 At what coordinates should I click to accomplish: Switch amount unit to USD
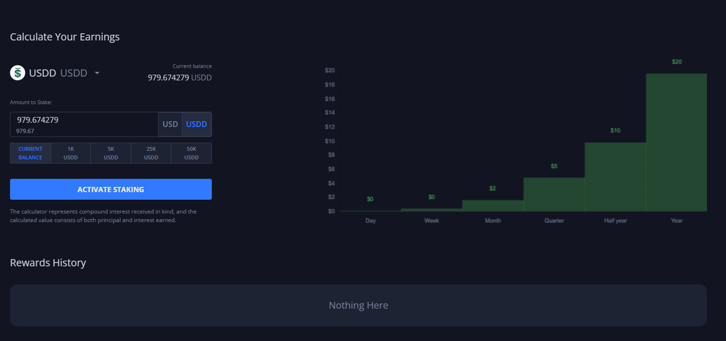170,125
